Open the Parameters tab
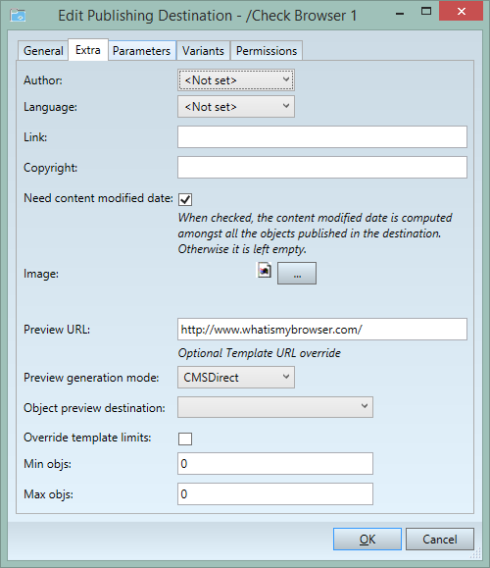This screenshot has height=568, width=490. click(141, 50)
